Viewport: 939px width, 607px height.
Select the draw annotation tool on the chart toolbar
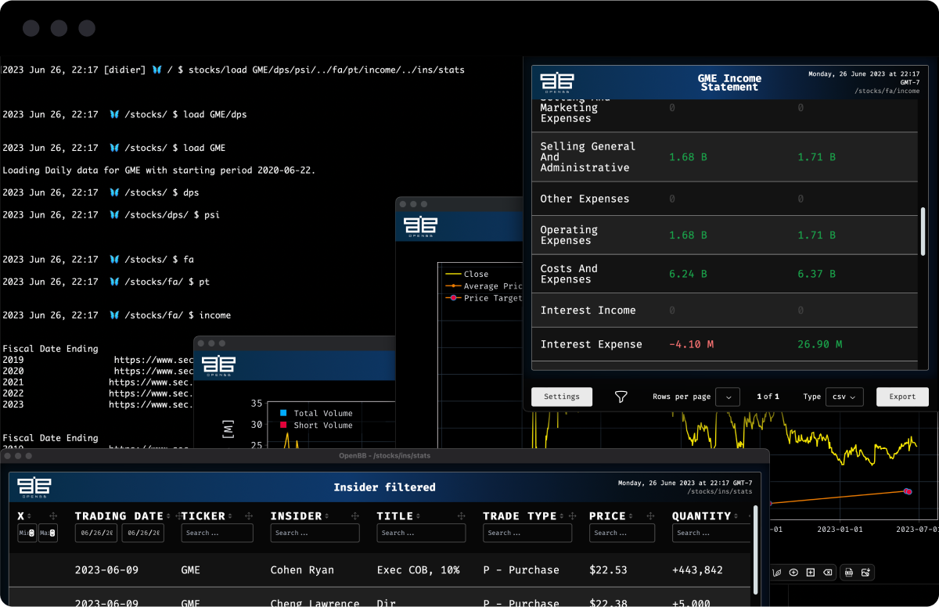pyautogui.click(x=777, y=572)
